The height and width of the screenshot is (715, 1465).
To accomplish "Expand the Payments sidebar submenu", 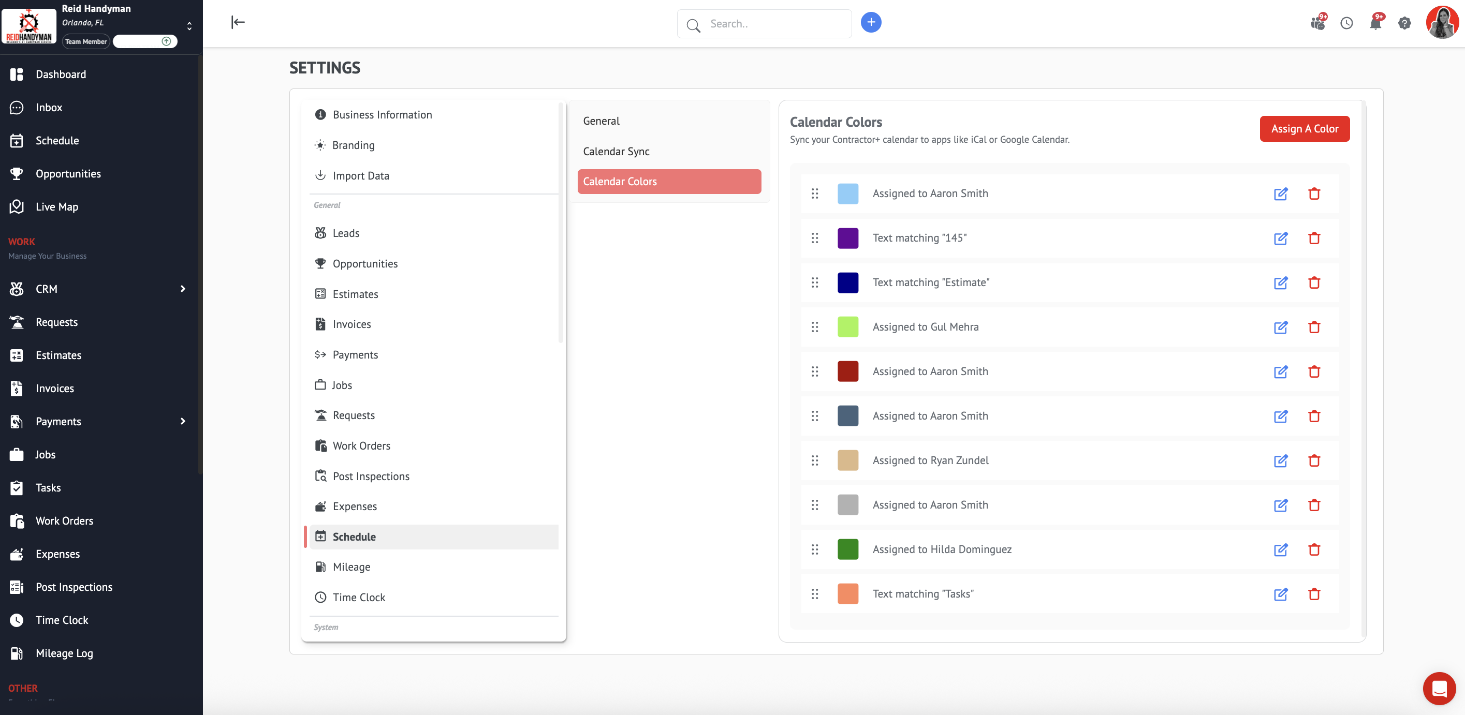I will coord(183,421).
